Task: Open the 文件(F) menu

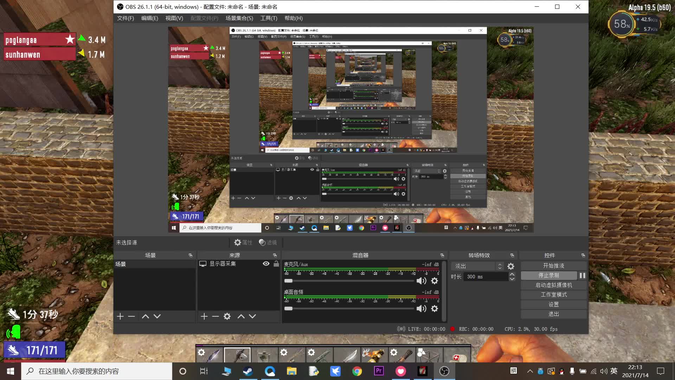Action: click(126, 18)
